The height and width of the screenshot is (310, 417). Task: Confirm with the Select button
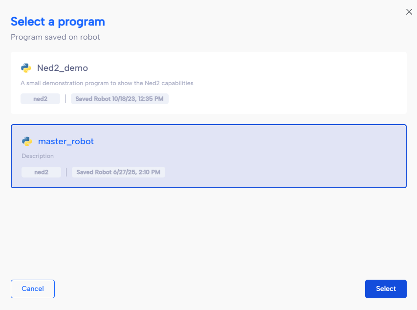click(x=386, y=288)
